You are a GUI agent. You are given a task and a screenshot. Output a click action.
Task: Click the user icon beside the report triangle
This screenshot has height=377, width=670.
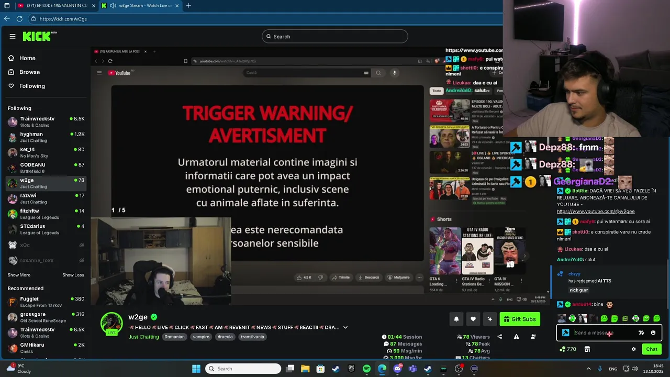click(533, 337)
